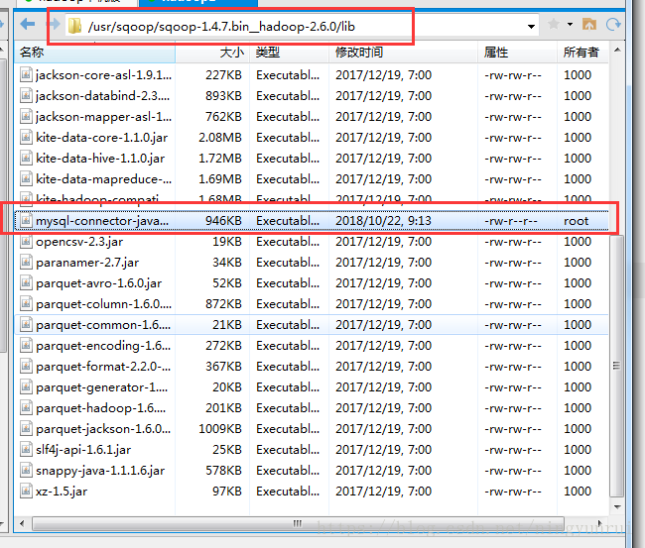Click the vertical scrollbar thumb
Viewport: 645px width, 548px height.
pyautogui.click(x=616, y=366)
